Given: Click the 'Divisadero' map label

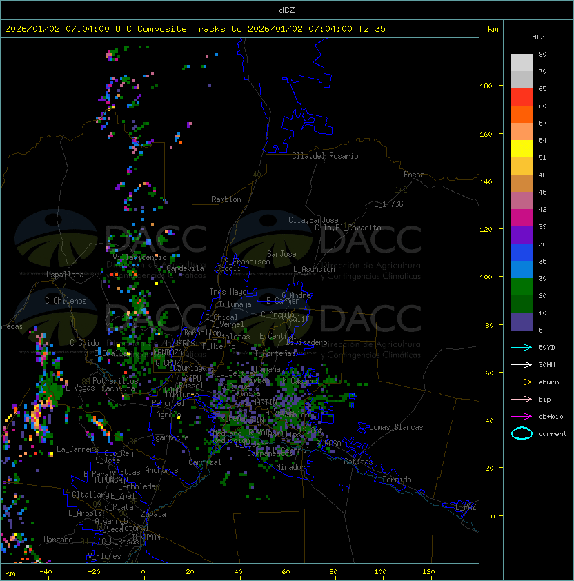Looking at the screenshot, I should tap(307, 342).
